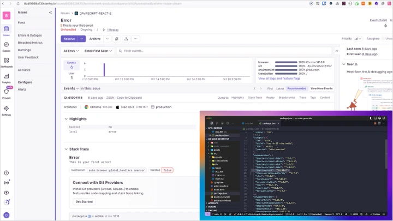Image resolution: width=393 pixels, height=221 pixels.
Task: Open the Insights icon
Action: 6,76
